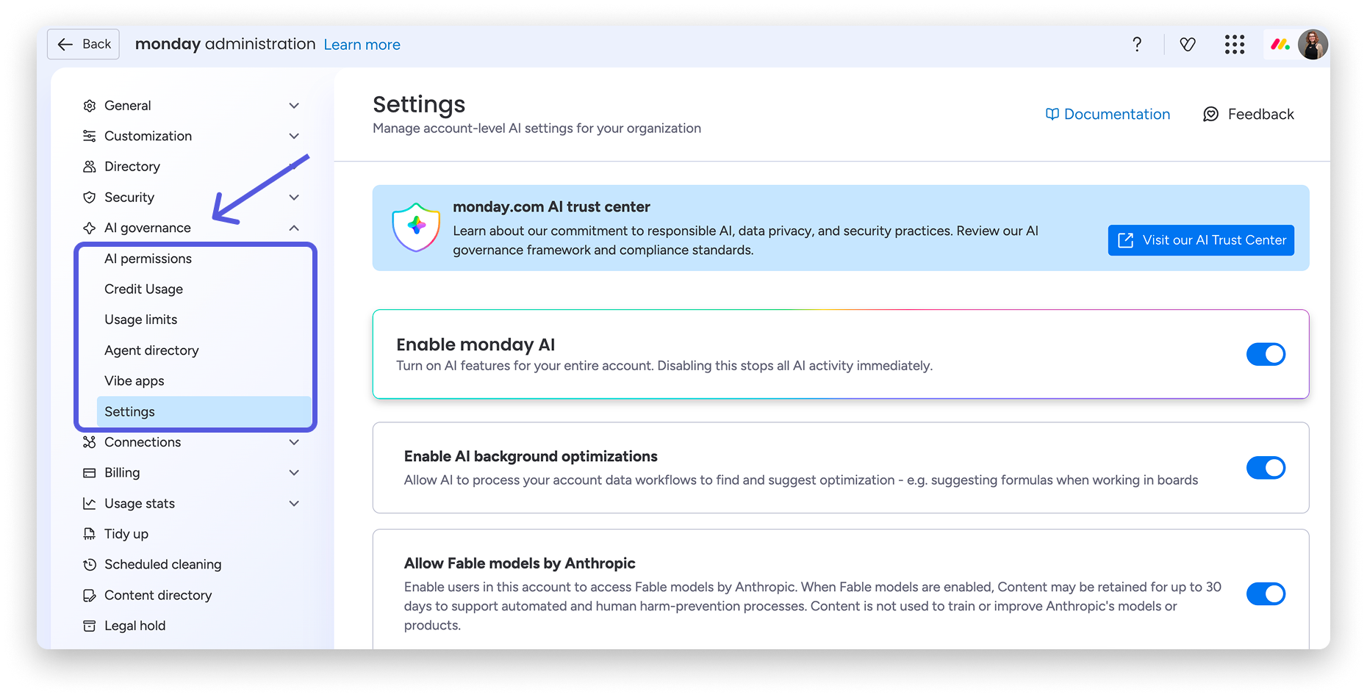Select AI permissions in sidebar
The height and width of the screenshot is (697, 1367).
(148, 259)
